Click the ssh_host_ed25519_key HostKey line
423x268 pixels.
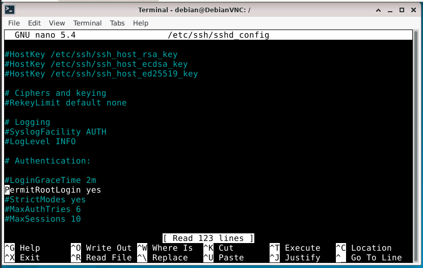coord(101,74)
